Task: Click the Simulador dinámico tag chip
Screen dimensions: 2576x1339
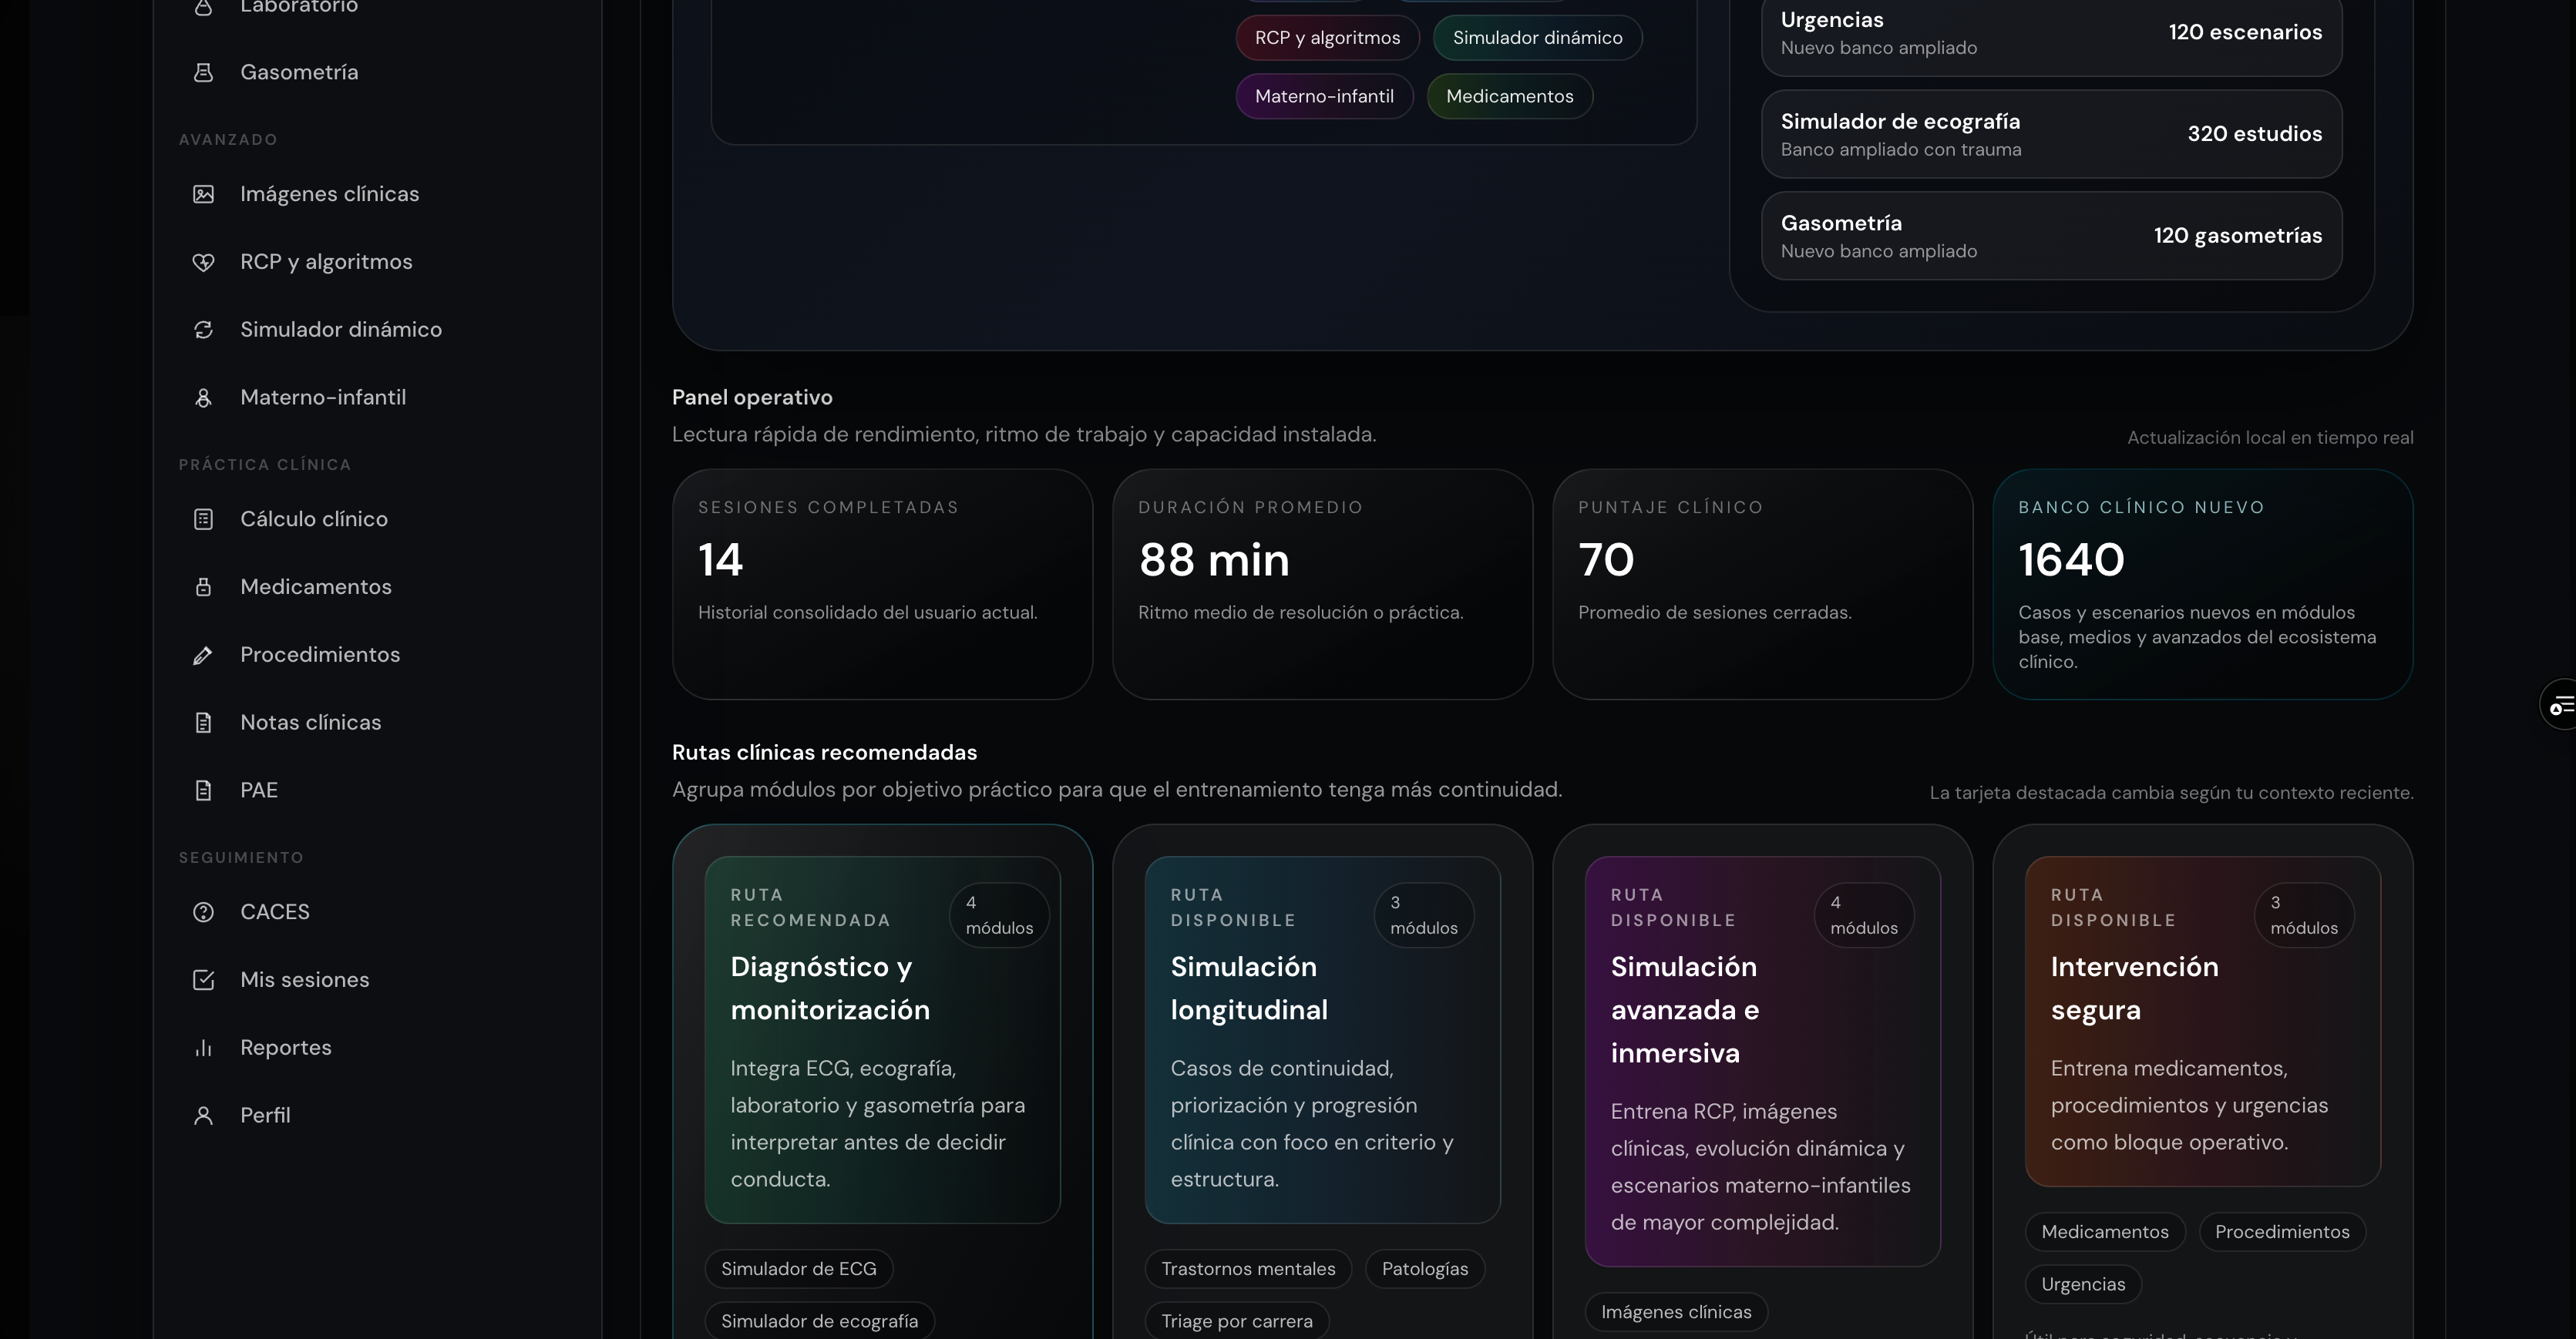Action: click(x=1538, y=38)
